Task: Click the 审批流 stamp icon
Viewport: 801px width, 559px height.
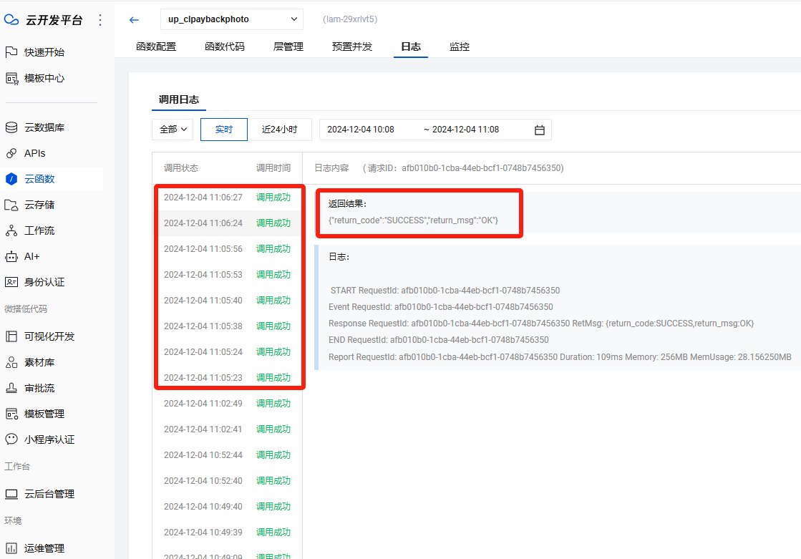Action: [11, 388]
